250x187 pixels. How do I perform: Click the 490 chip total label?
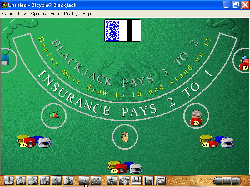tap(206, 145)
